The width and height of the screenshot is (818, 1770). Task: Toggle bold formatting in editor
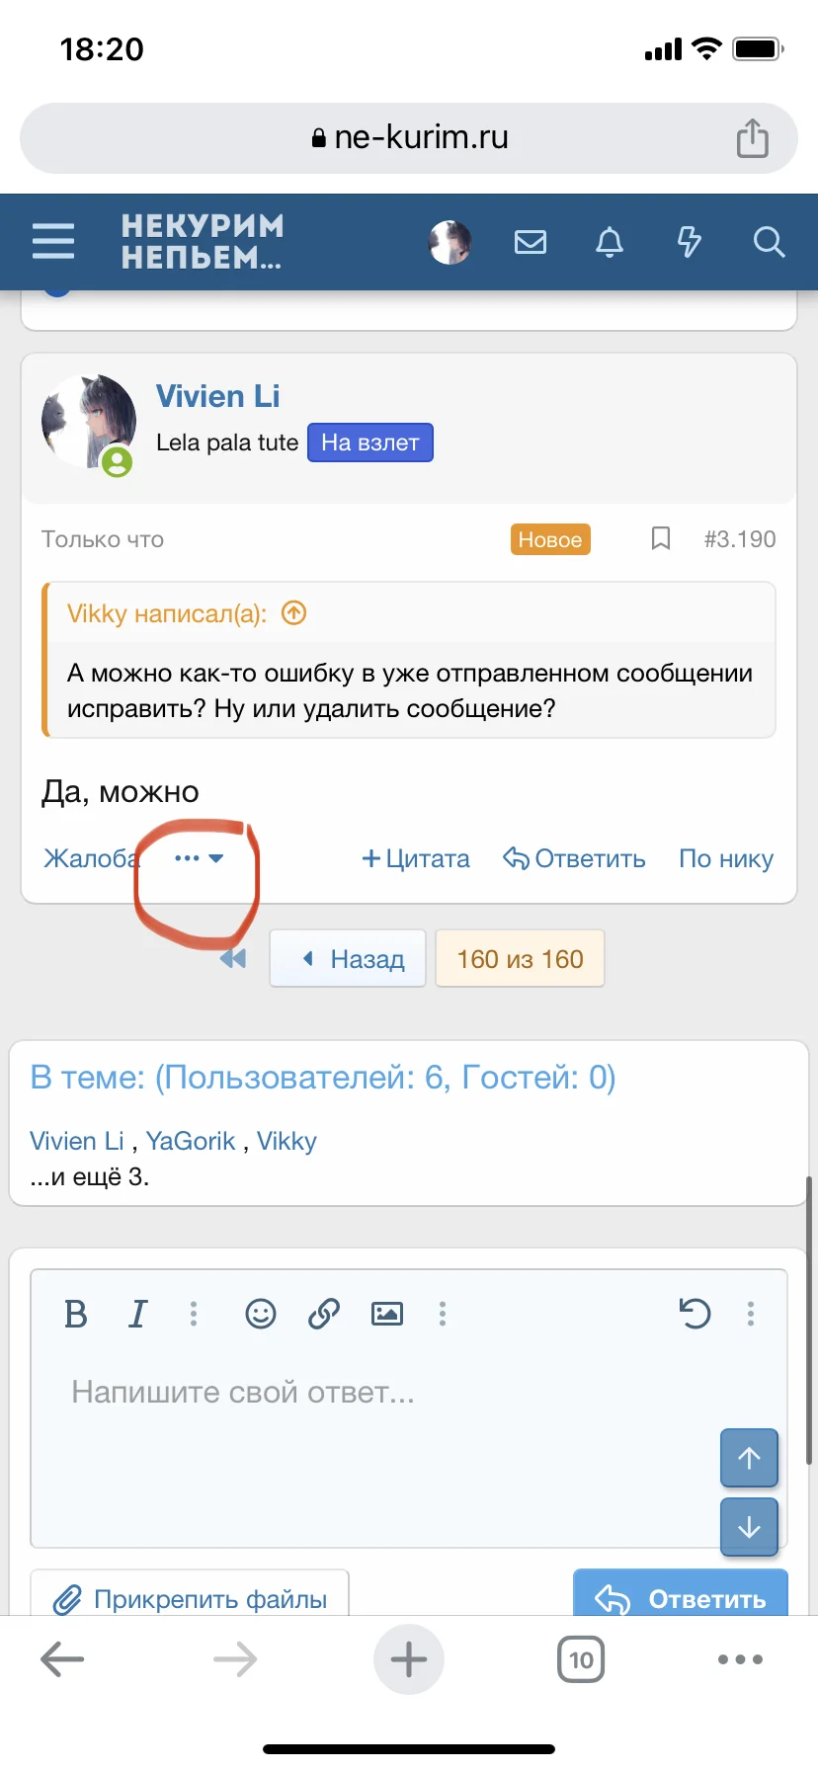tap(76, 1314)
